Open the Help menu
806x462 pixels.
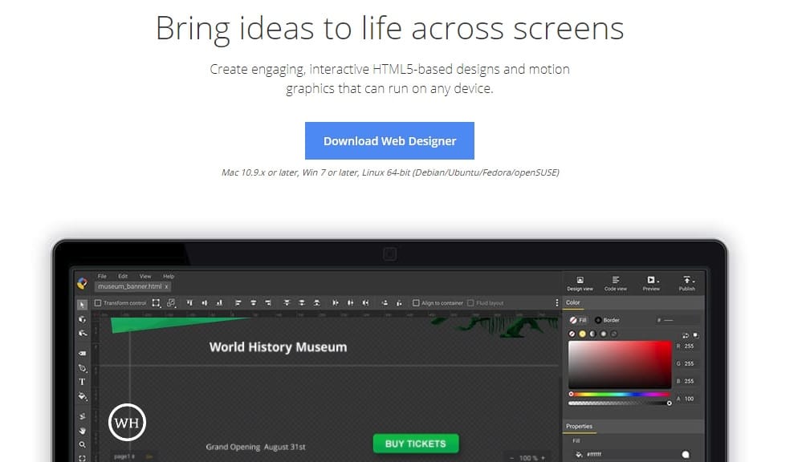[169, 276]
